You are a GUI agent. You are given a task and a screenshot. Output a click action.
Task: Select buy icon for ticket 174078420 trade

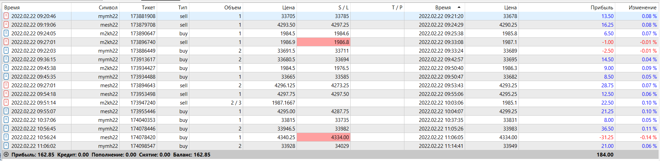[6, 137]
